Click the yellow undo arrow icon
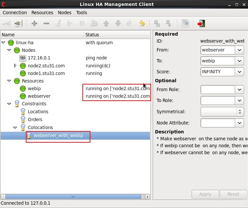 pos(142,23)
